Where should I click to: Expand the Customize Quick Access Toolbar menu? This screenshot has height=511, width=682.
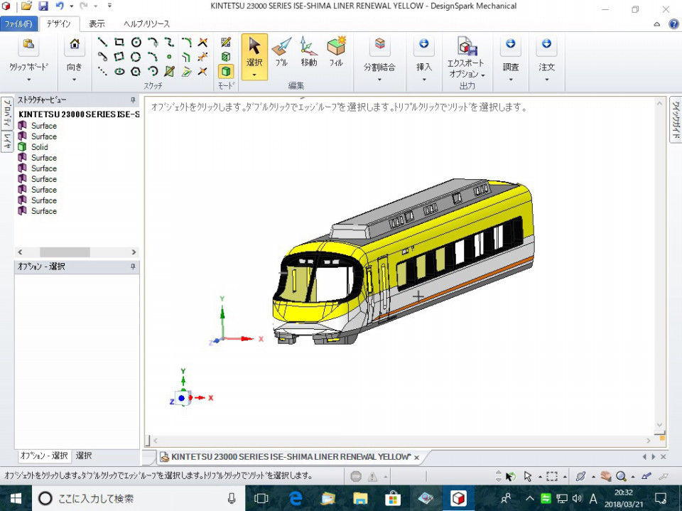tap(109, 6)
